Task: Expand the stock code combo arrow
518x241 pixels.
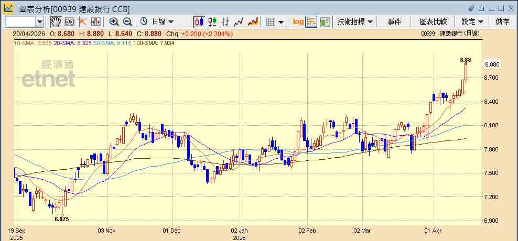Action: pyautogui.click(x=40, y=22)
